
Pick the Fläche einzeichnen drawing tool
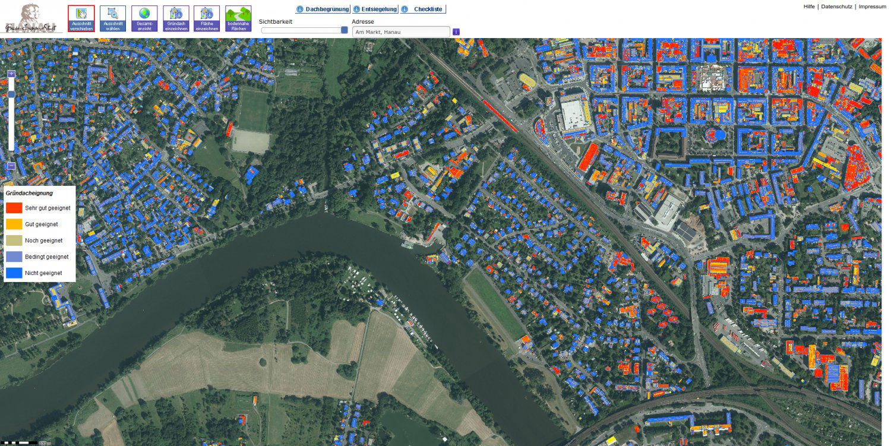(x=207, y=18)
